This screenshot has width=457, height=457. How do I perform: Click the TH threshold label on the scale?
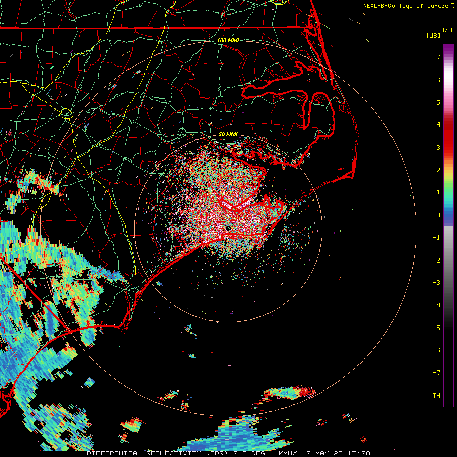click(x=436, y=396)
